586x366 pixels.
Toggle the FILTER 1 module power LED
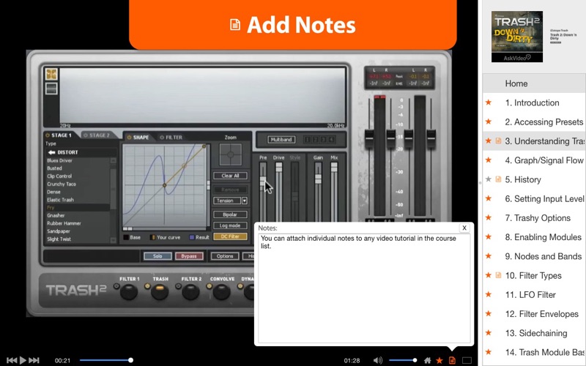[116, 286]
